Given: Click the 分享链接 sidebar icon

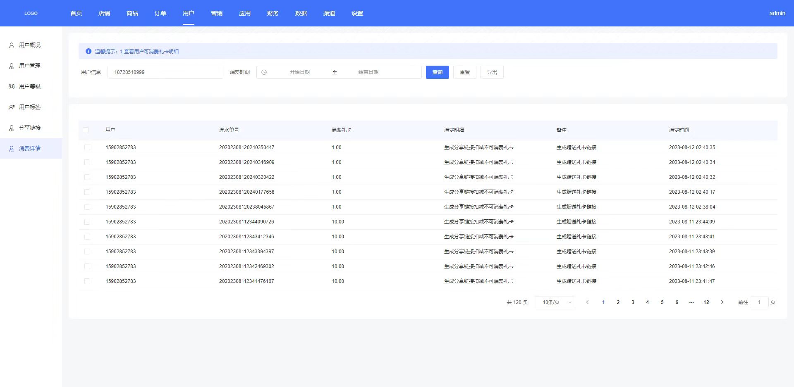Looking at the screenshot, I should [12, 128].
